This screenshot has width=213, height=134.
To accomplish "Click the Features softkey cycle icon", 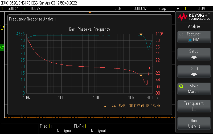I will click(x=181, y=34).
